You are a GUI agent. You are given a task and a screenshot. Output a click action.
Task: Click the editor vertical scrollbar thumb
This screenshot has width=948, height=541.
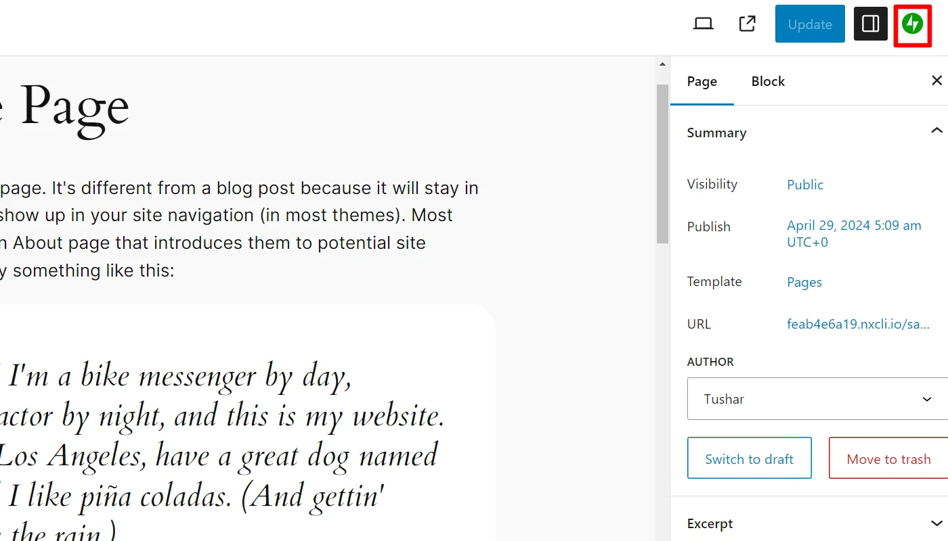coord(662,162)
